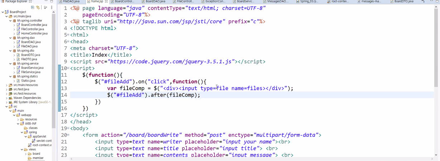Select BoardController.java in Package Explorer
Image resolution: width=440 pixels, height=161 pixels.
point(34,25)
